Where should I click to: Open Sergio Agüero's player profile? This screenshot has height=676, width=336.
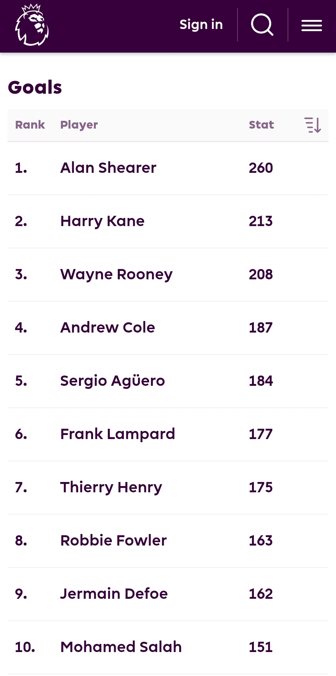pos(112,381)
